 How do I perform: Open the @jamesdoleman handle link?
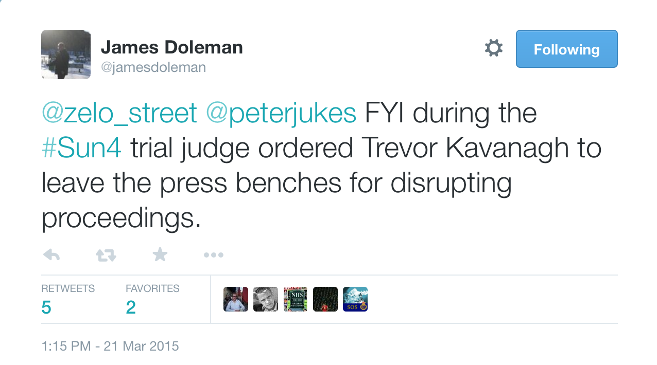point(153,67)
